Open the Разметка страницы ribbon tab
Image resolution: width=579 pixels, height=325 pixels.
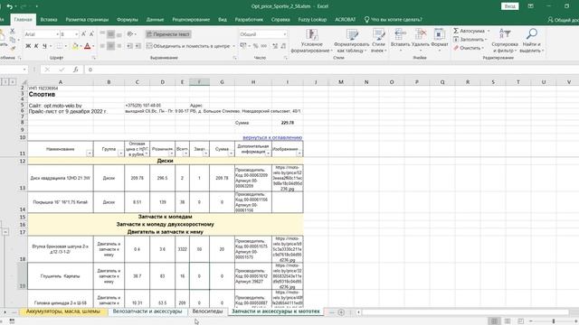[x=87, y=20]
